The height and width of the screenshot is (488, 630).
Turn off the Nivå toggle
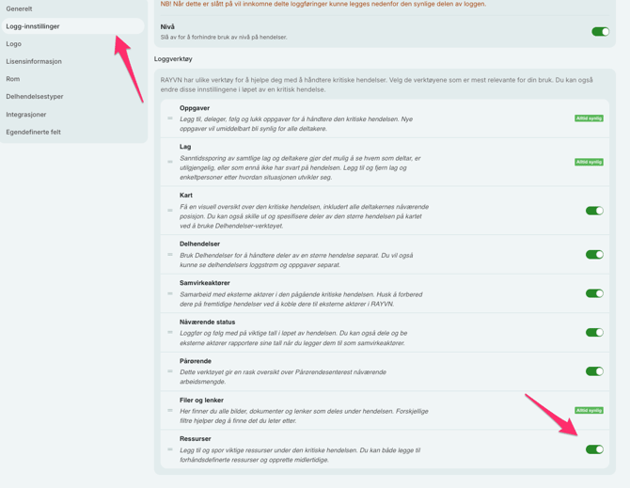pyautogui.click(x=600, y=32)
